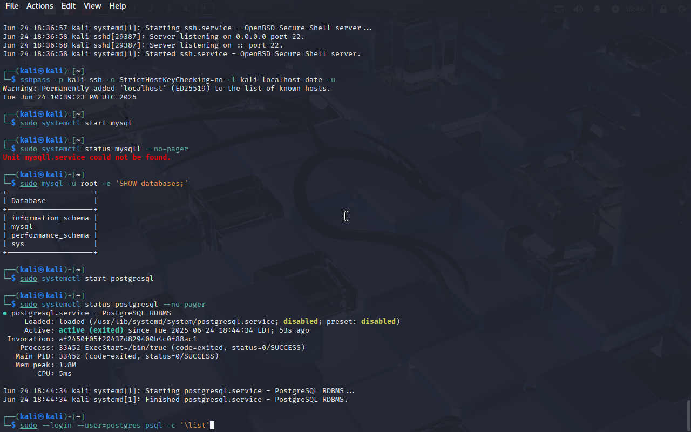Screen dimensions: 691x432
Task: Click the 'sudo systemctl start postgresql' command line
Action: click(87, 278)
